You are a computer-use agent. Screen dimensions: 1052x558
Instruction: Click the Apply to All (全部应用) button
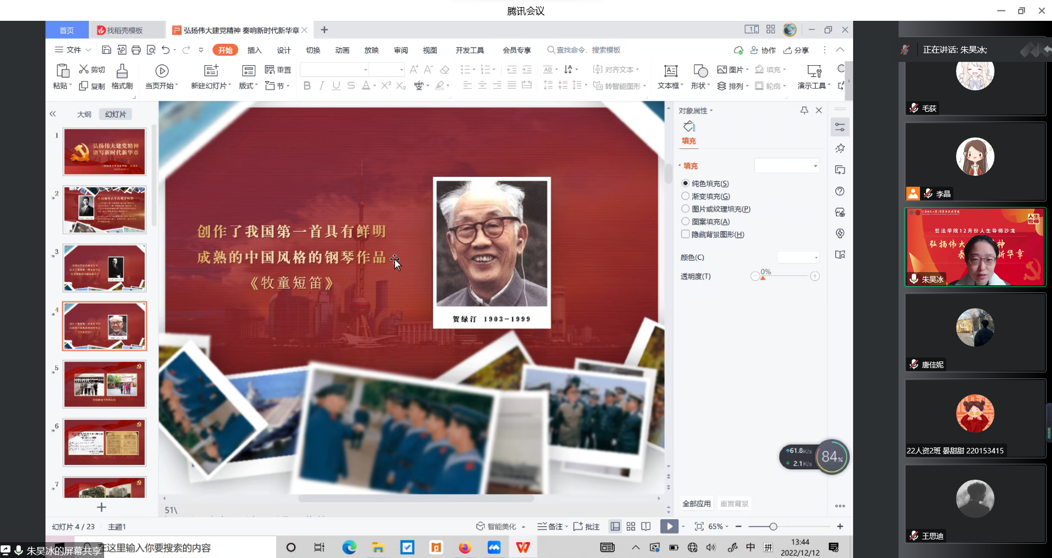coord(696,503)
